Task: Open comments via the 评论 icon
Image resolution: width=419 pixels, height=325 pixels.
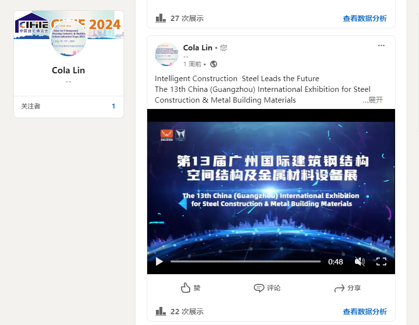Action: point(267,288)
